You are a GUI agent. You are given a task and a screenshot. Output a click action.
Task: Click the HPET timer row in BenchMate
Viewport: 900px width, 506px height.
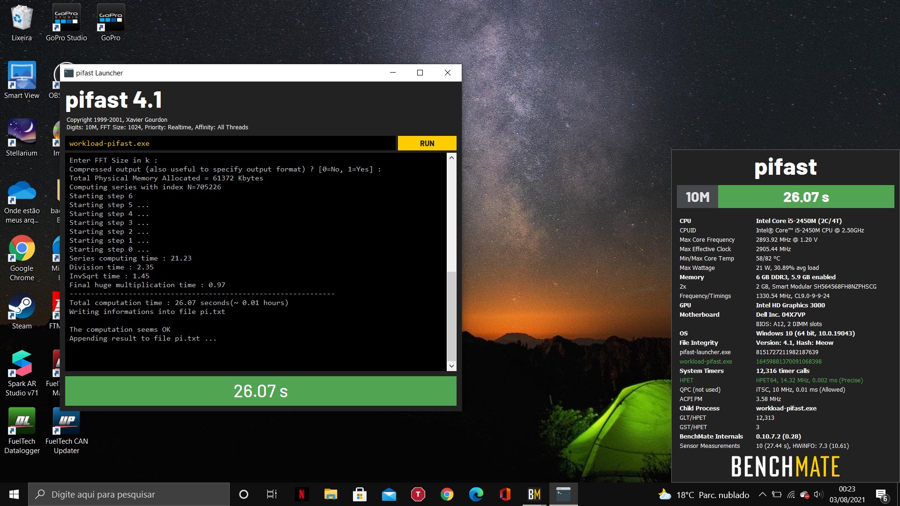point(771,380)
